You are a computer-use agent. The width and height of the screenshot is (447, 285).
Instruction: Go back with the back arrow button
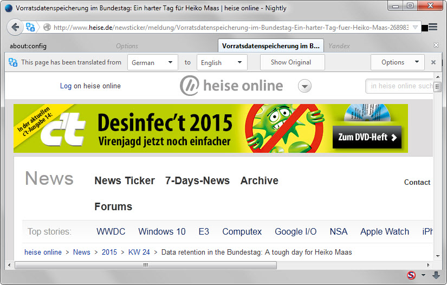[x=15, y=27]
